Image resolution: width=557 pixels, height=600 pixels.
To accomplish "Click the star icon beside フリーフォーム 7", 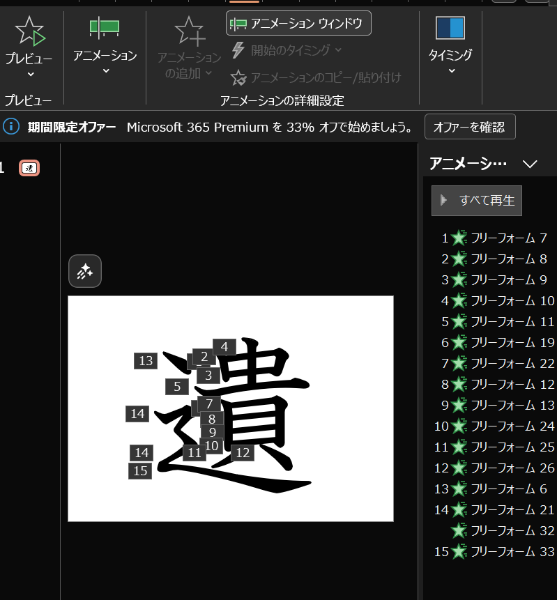I will coord(459,238).
